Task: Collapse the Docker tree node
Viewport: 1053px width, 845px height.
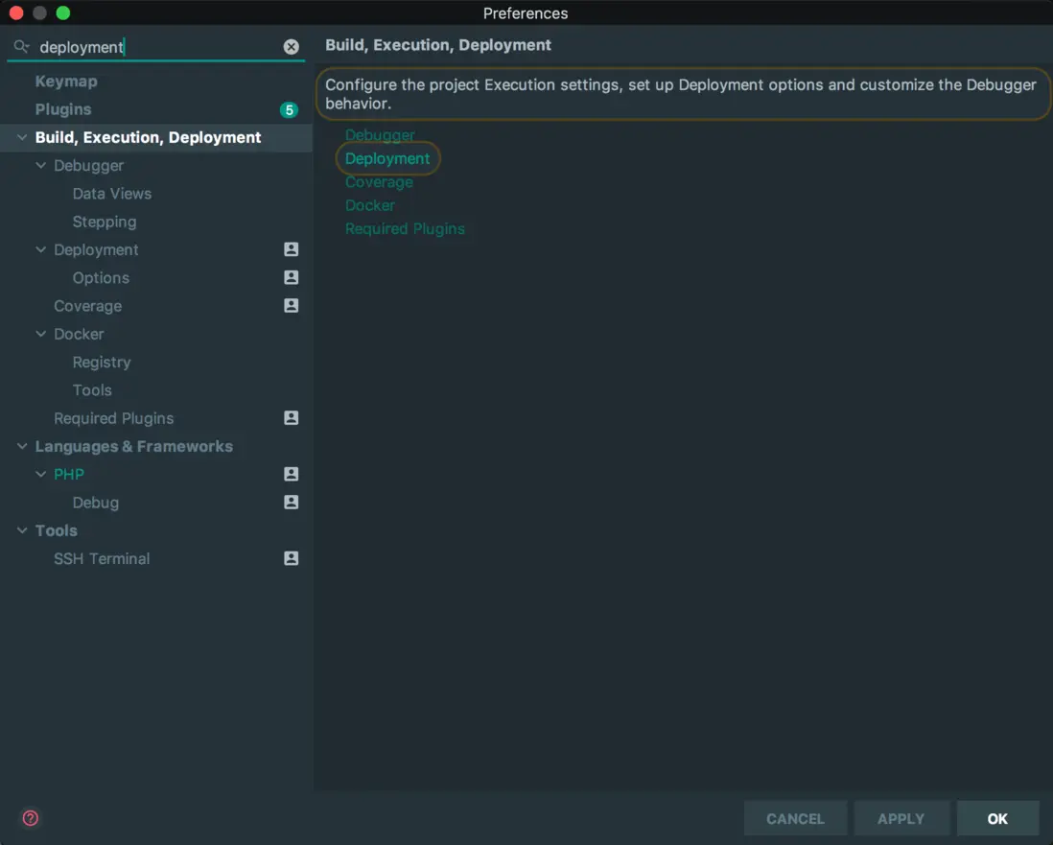Action: click(x=41, y=334)
